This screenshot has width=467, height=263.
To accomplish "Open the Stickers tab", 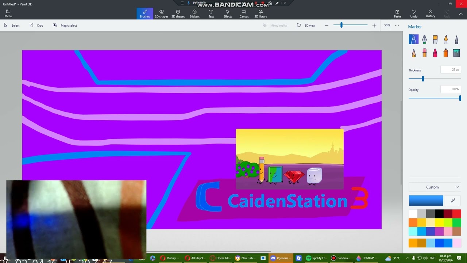I will pos(194,14).
